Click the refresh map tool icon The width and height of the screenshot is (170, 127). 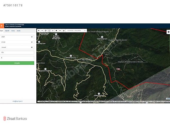[46, 30]
